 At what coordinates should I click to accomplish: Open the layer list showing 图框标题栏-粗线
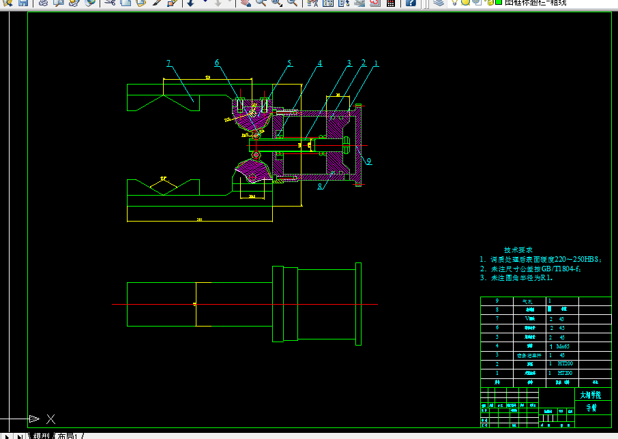point(535,3)
